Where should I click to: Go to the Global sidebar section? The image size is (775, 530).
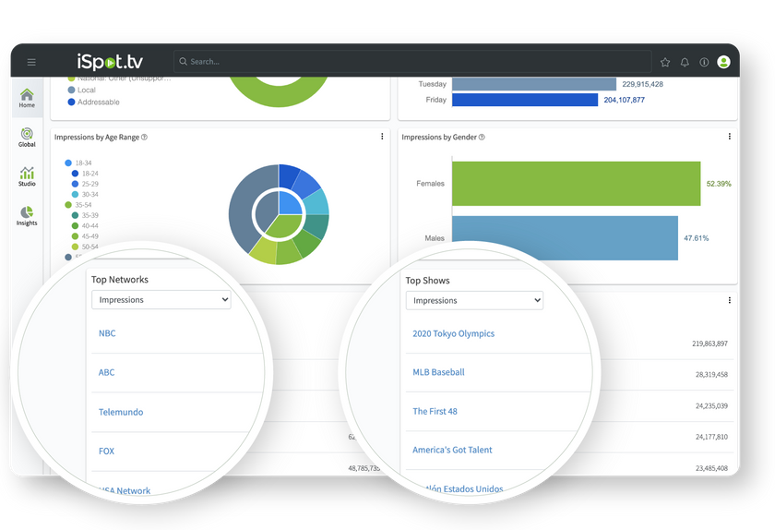coord(27,138)
